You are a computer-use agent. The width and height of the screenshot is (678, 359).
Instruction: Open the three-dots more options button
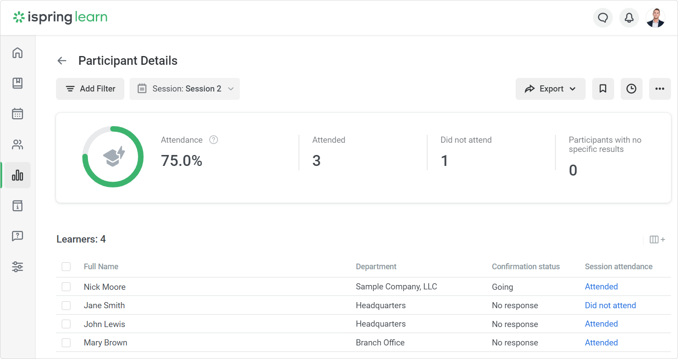coord(660,89)
